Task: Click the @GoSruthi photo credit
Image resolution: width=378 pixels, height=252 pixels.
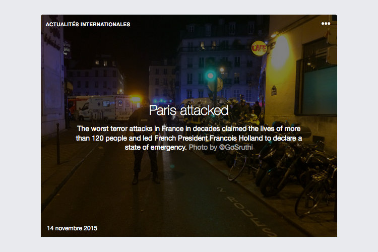Action: (235, 147)
